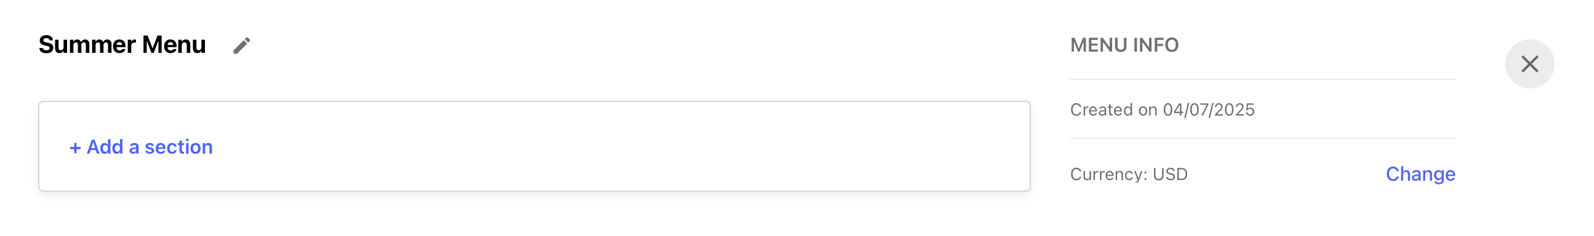Select the Summer Menu title text
1594x236 pixels.
(122, 45)
